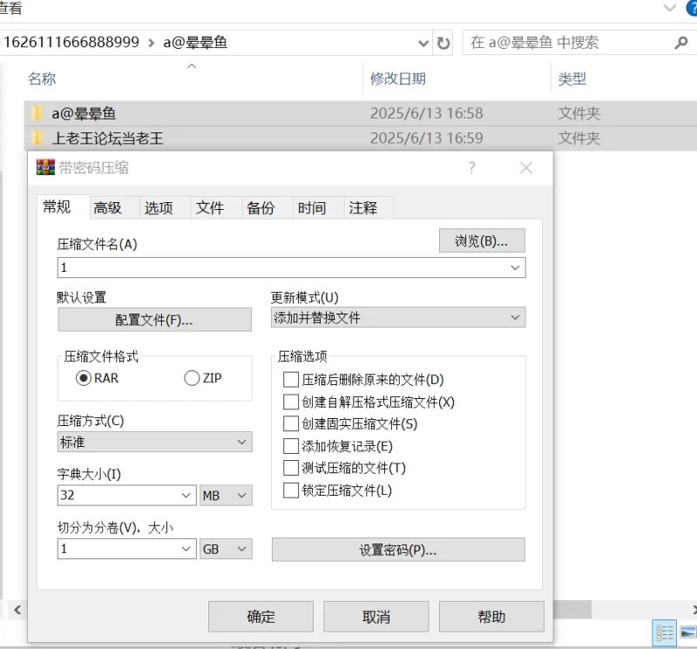Open the archive name dropdown arrow
The width and height of the screenshot is (697, 649).
tap(515, 267)
